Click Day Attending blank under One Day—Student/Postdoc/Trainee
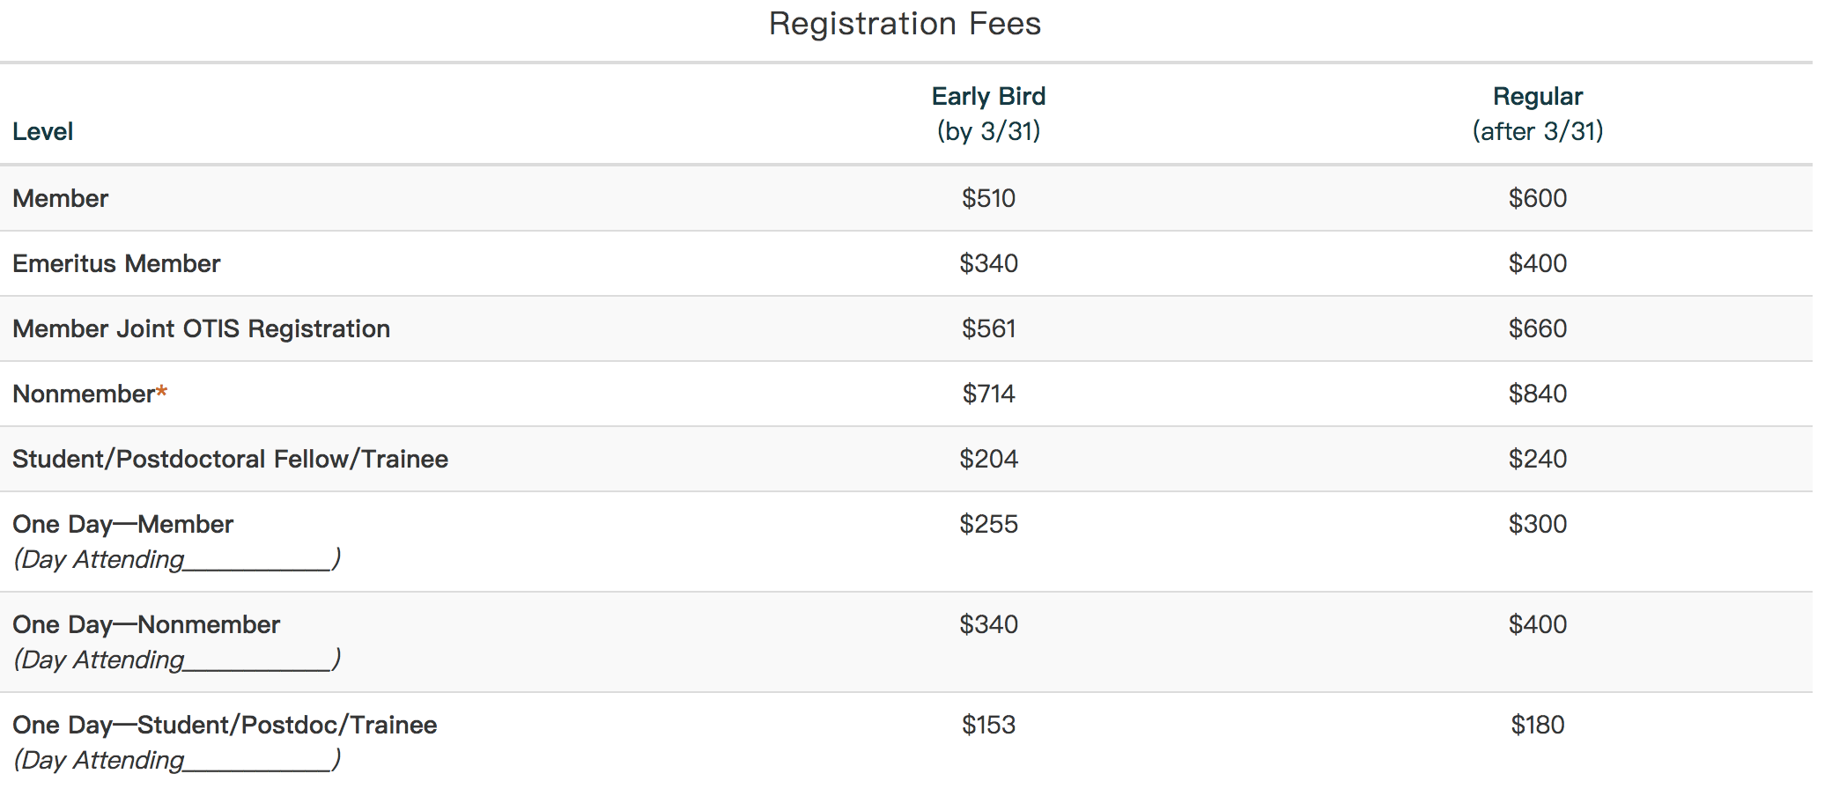This screenshot has width=1832, height=796. click(x=257, y=762)
